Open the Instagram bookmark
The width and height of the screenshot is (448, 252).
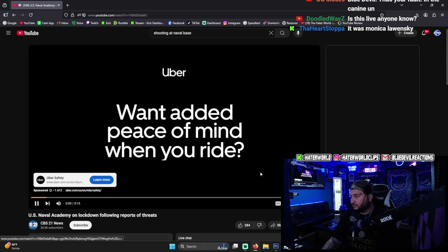tap(232, 23)
